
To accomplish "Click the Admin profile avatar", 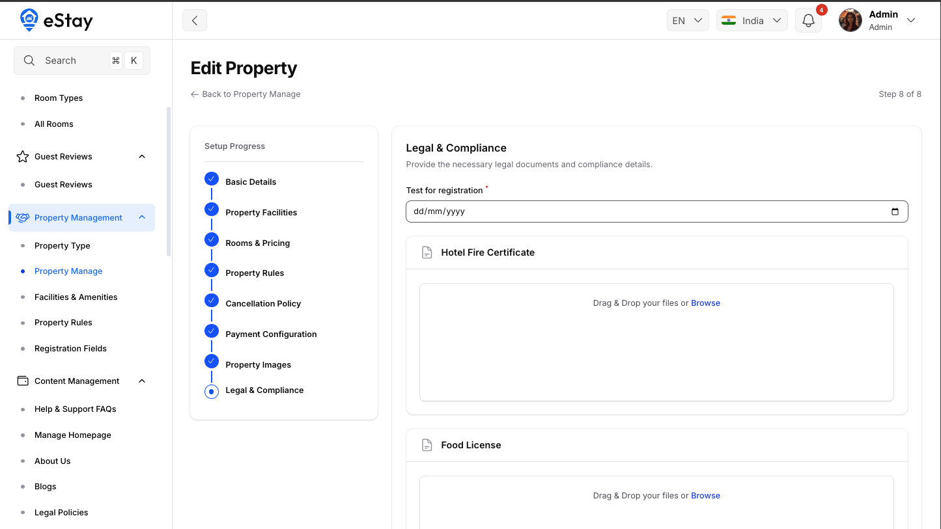I will click(x=850, y=20).
